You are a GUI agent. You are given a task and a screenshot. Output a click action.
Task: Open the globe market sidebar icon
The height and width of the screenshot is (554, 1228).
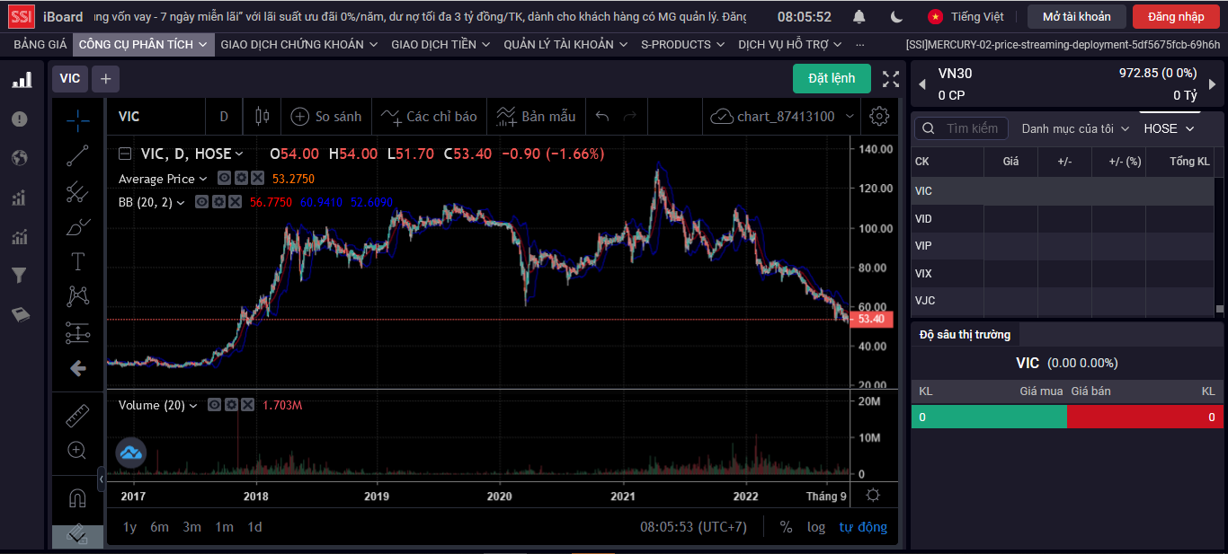[19, 158]
